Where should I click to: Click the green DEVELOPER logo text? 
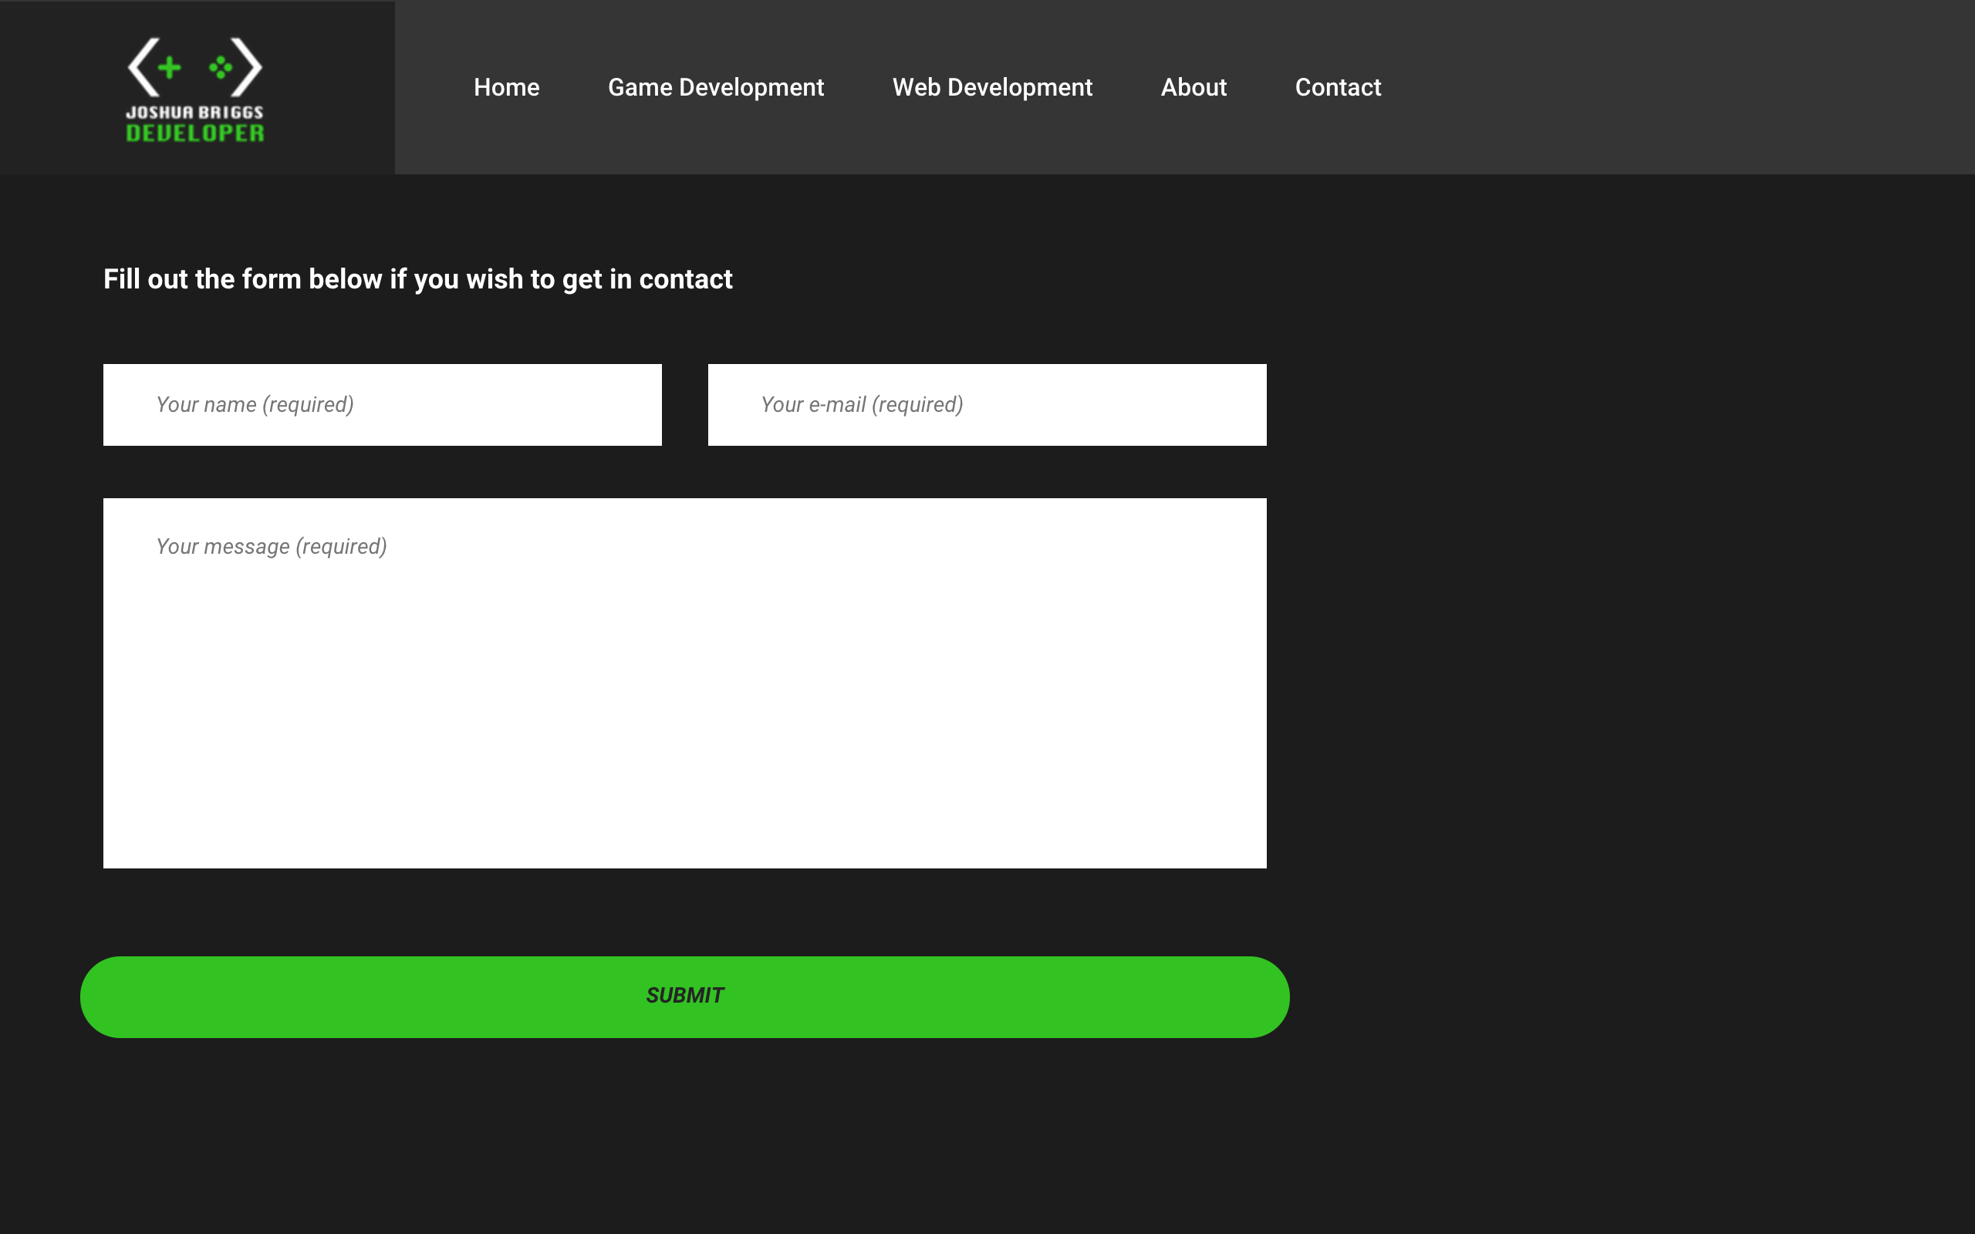pos(194,133)
